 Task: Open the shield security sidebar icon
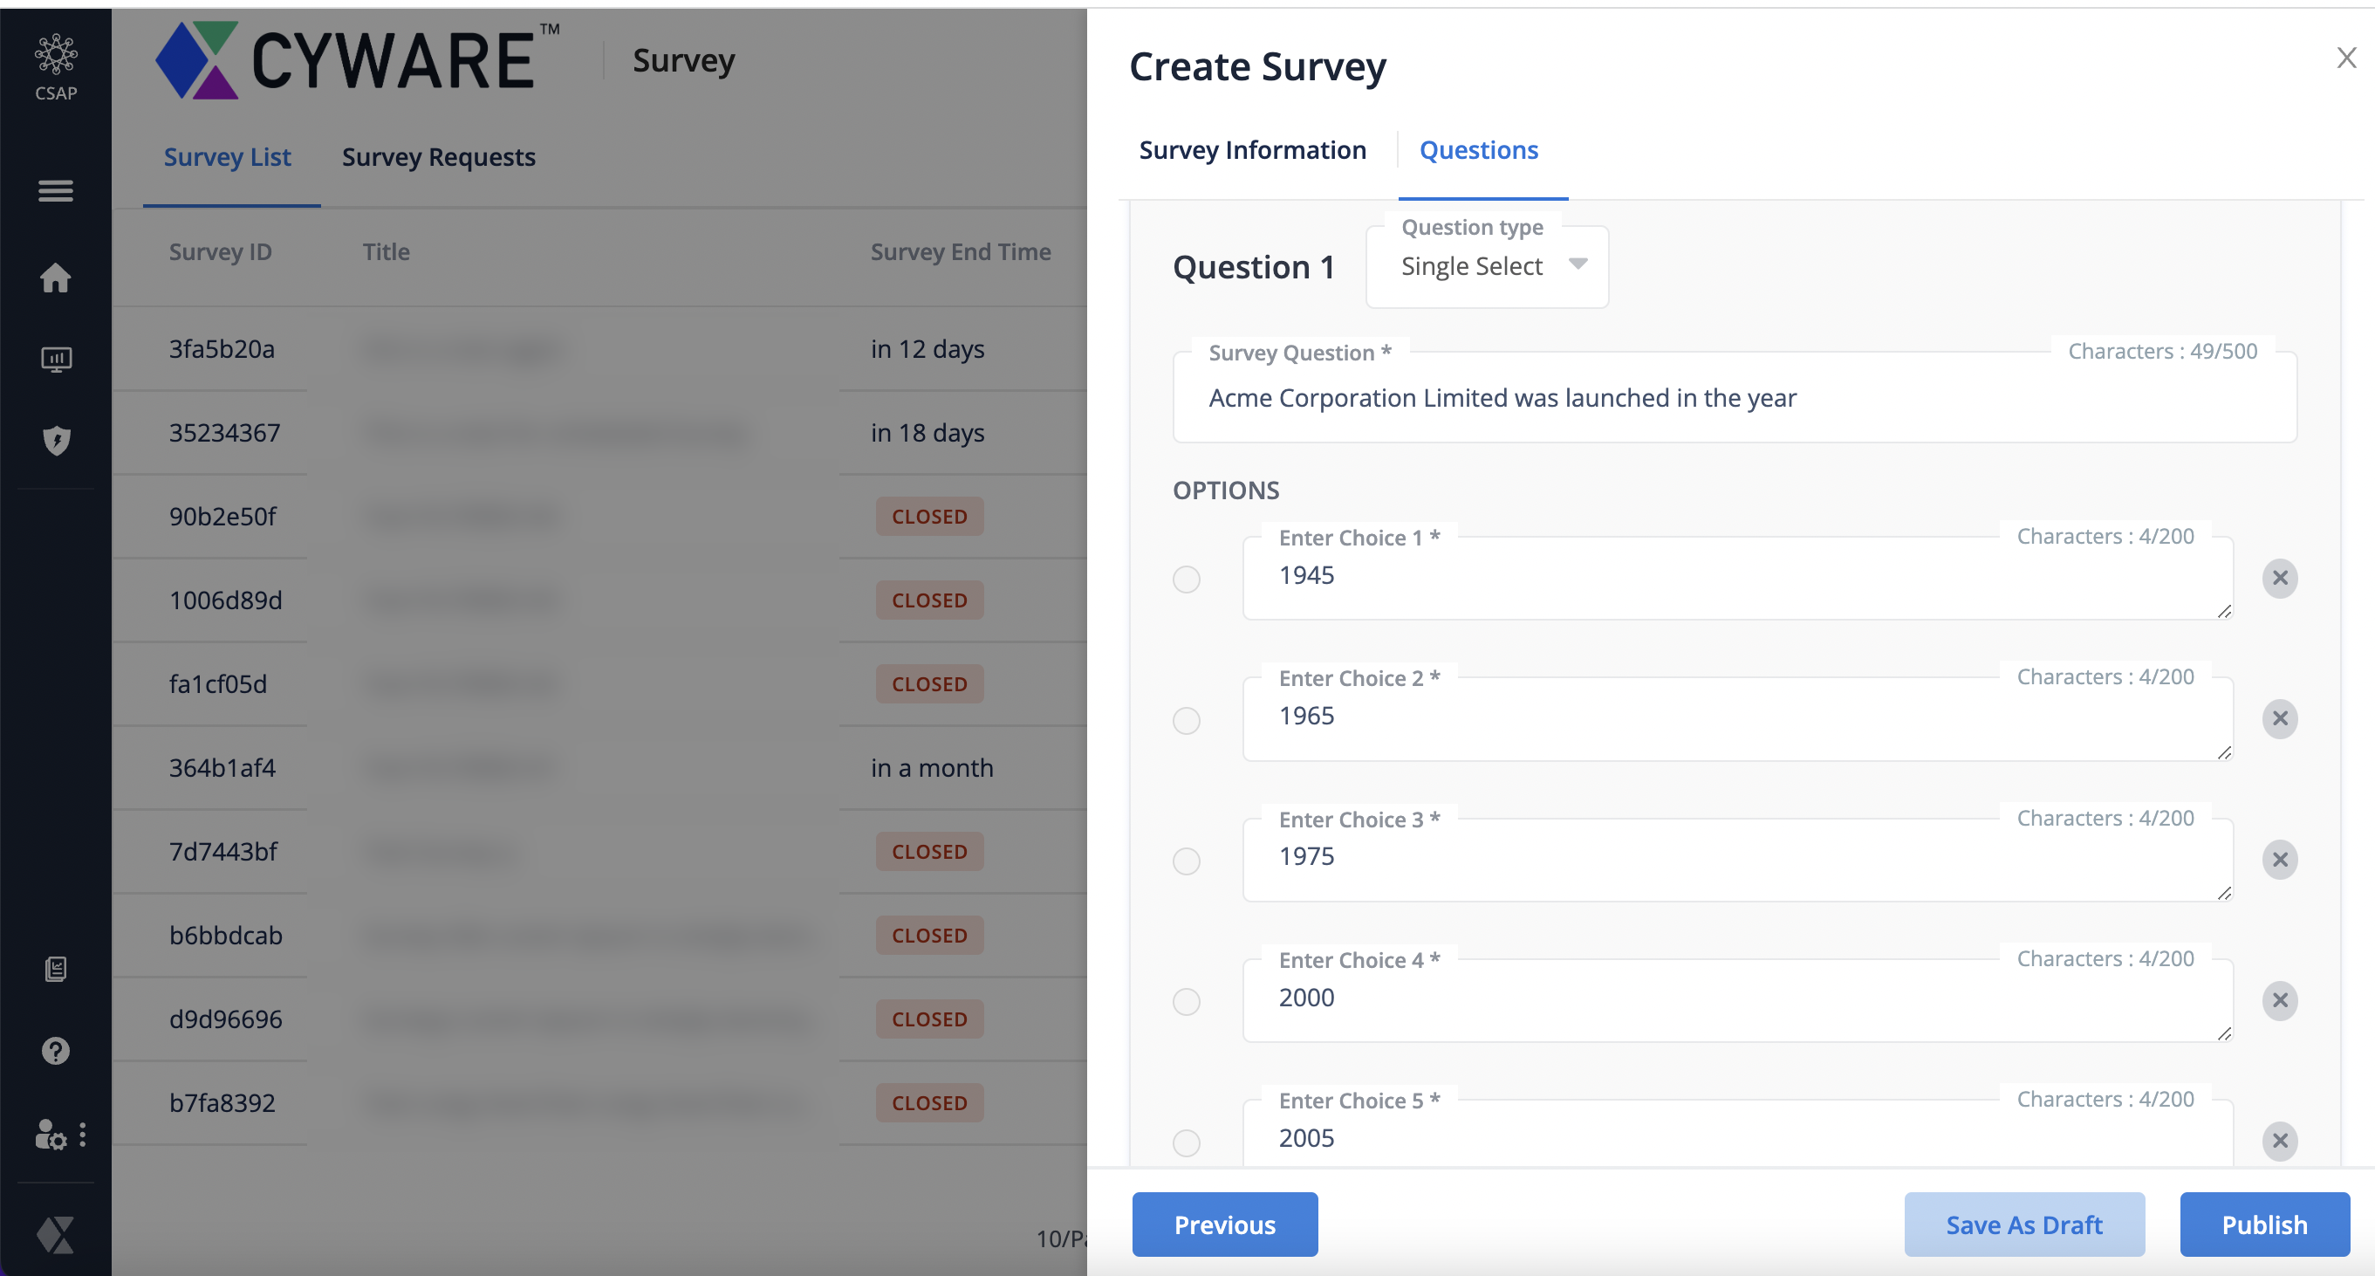click(55, 441)
